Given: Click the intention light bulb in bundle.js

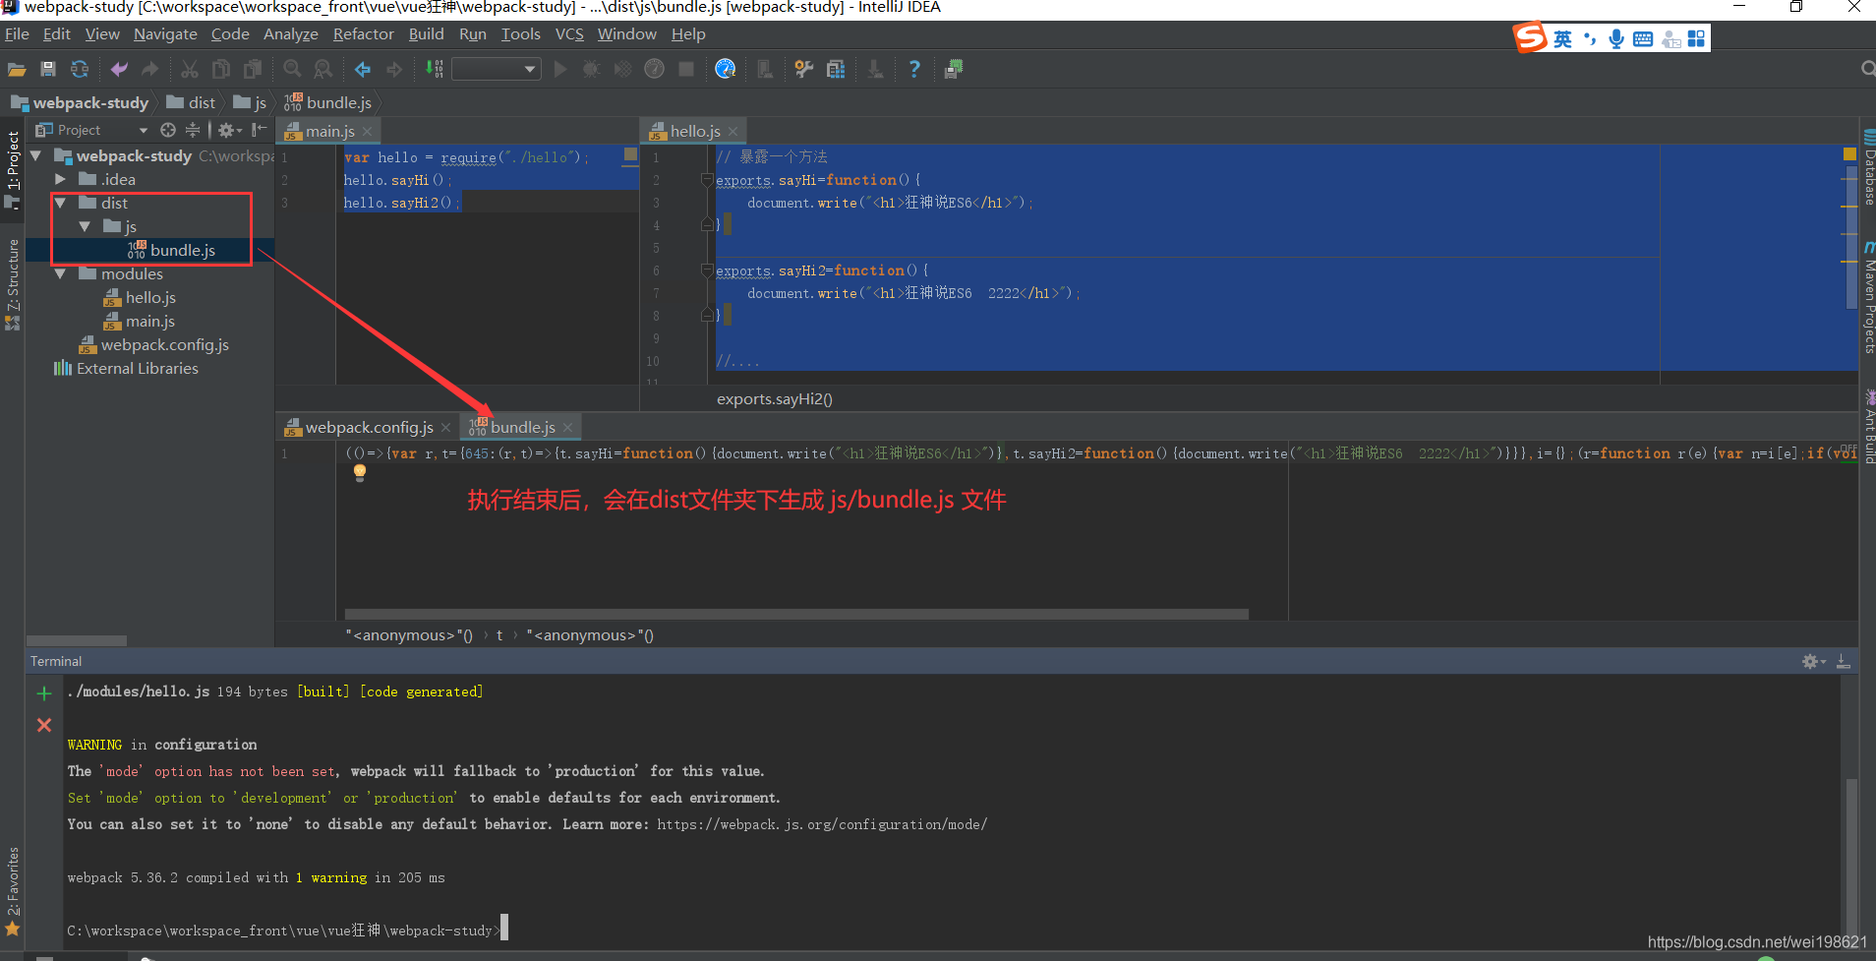Looking at the screenshot, I should pos(360,472).
